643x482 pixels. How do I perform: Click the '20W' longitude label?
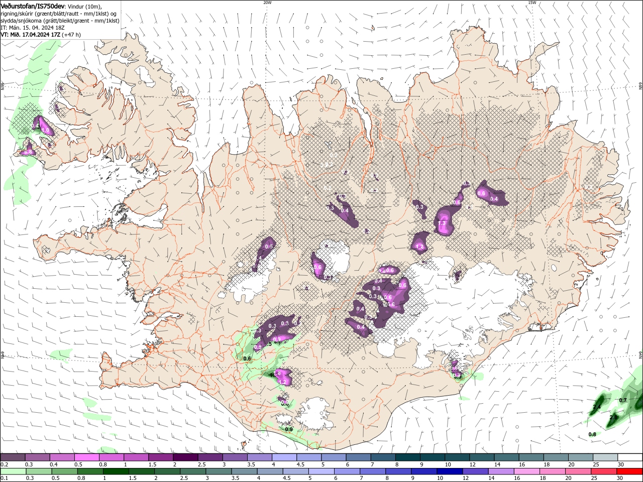pos(267,3)
